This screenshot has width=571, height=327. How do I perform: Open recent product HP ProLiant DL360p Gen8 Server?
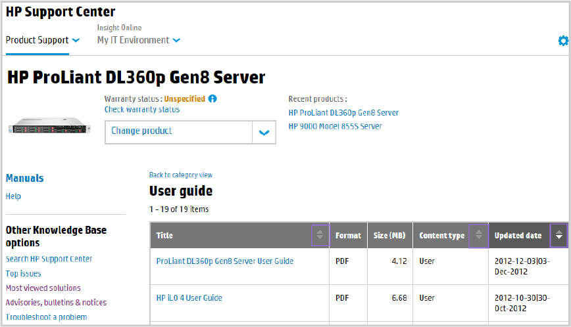(x=343, y=113)
